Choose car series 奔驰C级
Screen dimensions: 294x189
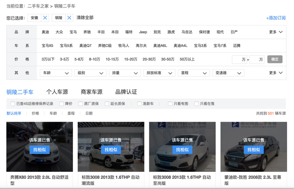pos(105,46)
